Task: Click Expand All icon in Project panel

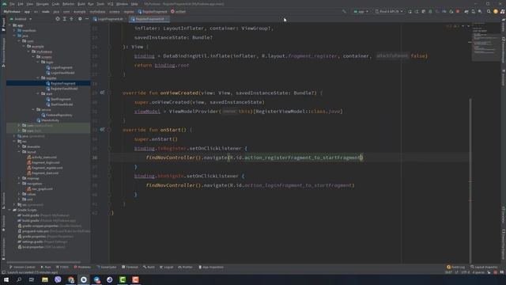Action: pyautogui.click(x=65, y=19)
